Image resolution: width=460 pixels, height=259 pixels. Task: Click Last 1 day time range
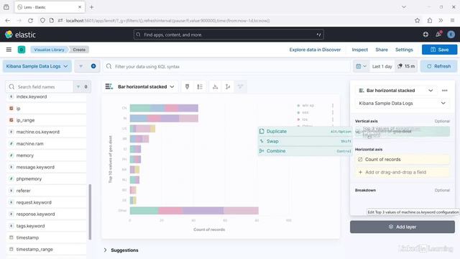(x=382, y=66)
